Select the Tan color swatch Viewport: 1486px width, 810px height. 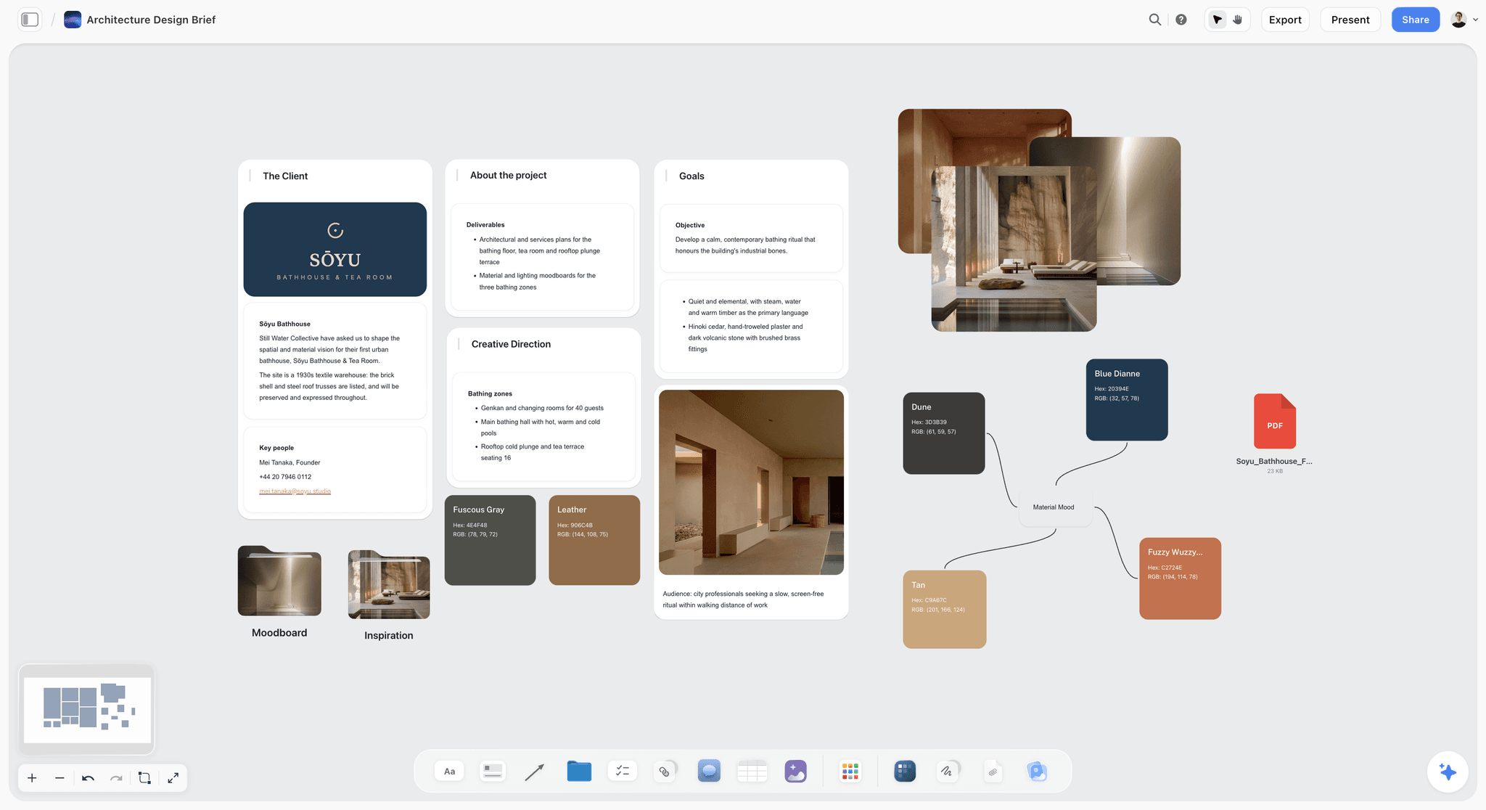coord(945,609)
